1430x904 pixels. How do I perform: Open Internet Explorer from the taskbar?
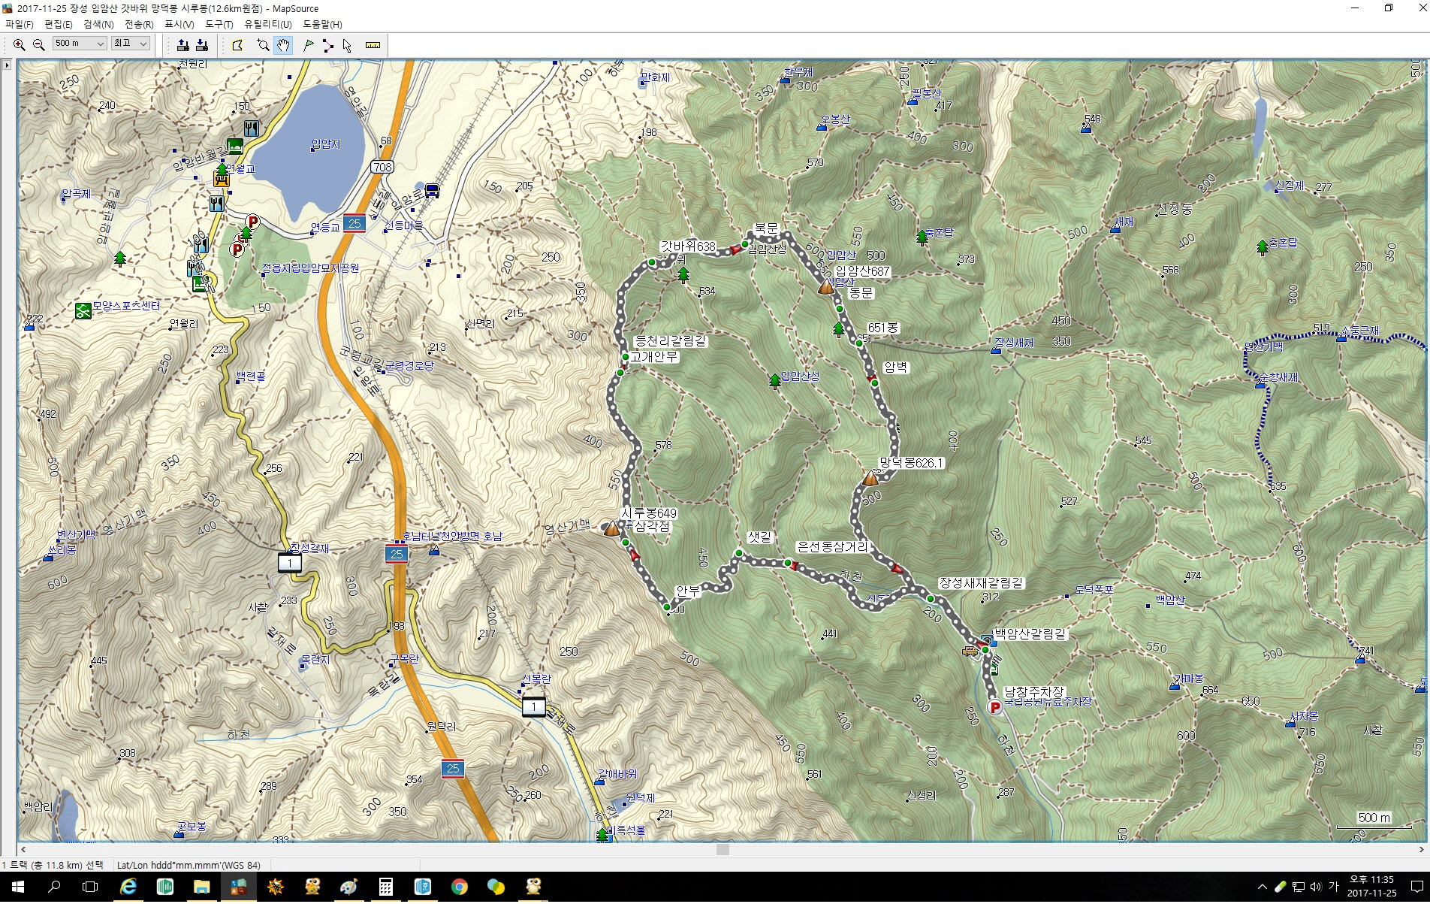(x=128, y=887)
